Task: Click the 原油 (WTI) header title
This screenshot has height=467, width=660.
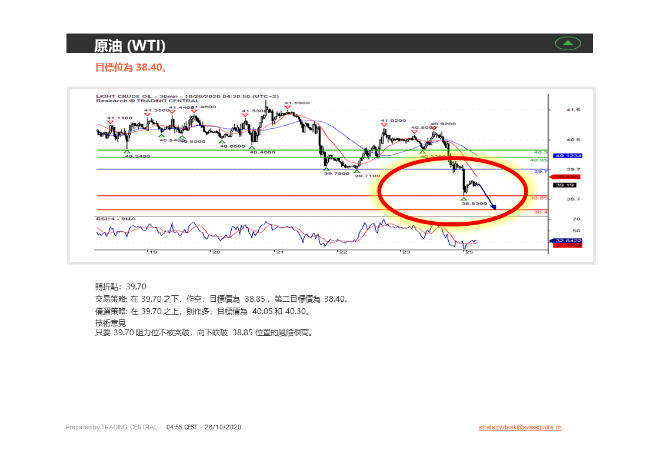Action: (129, 45)
